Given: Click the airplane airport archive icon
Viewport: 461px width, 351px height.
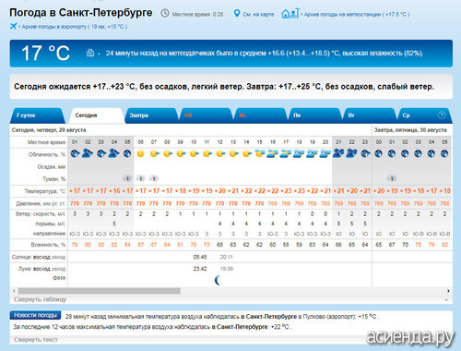Looking at the screenshot, I should click(13, 26).
